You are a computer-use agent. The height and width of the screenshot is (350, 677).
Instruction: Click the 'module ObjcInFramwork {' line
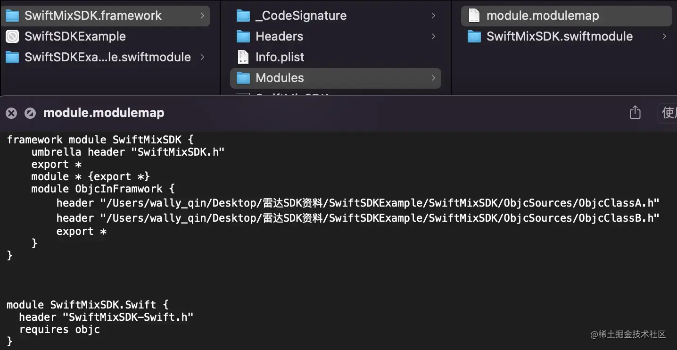[103, 189]
